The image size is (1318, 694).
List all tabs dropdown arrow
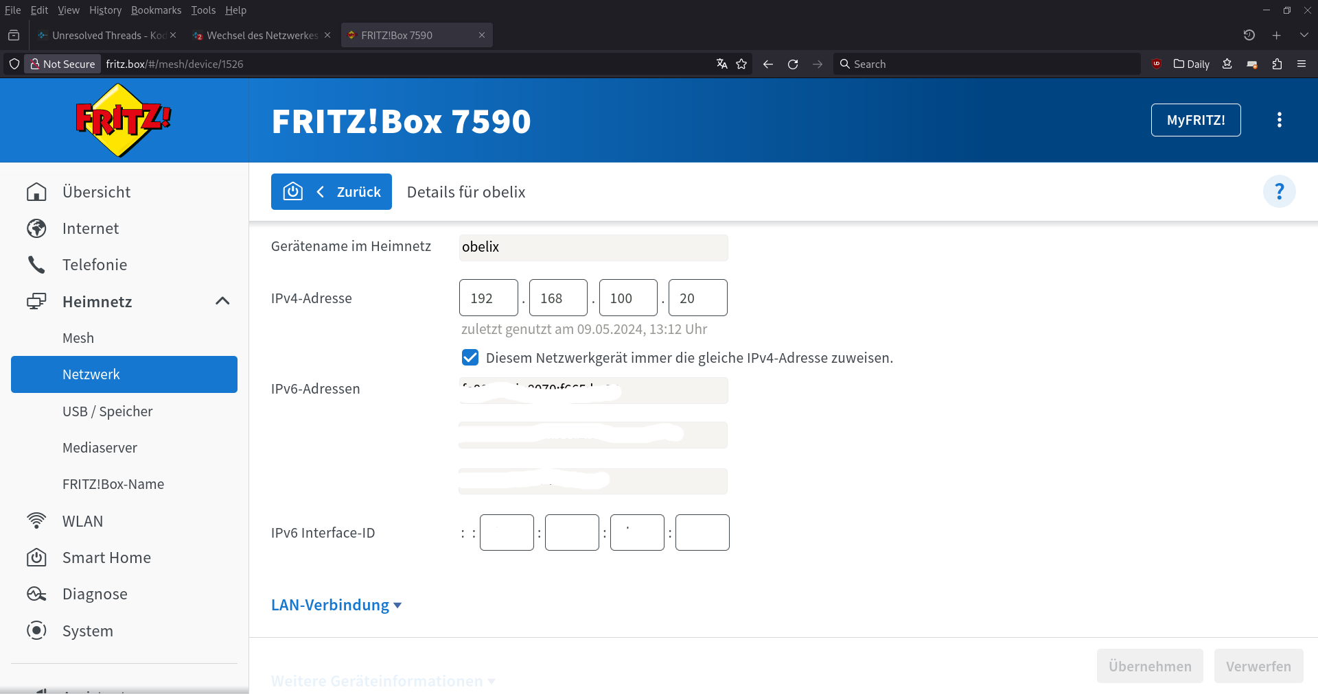(1304, 35)
